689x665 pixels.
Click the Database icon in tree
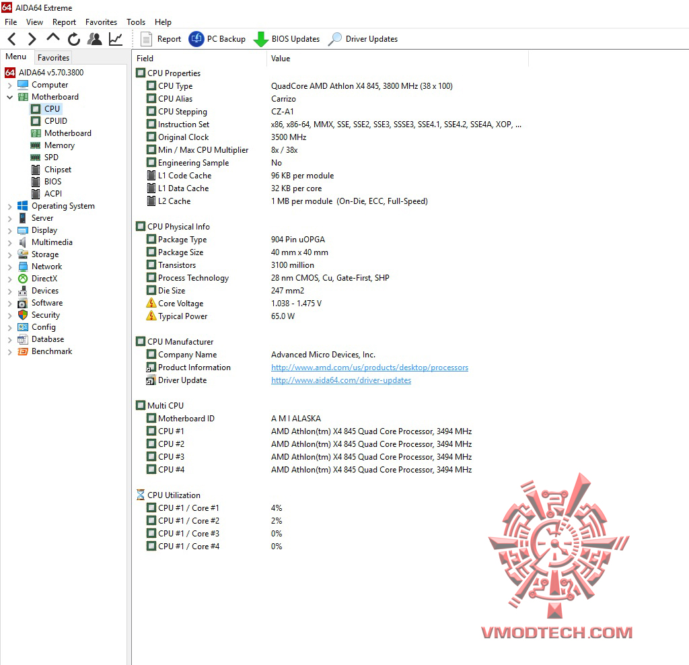click(x=23, y=339)
